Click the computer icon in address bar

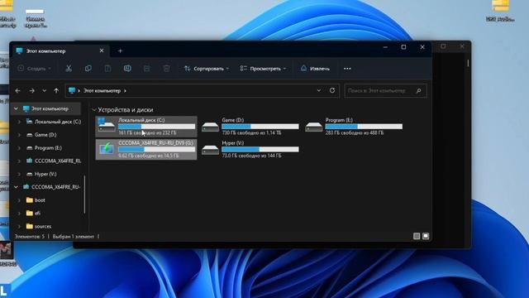(72, 90)
